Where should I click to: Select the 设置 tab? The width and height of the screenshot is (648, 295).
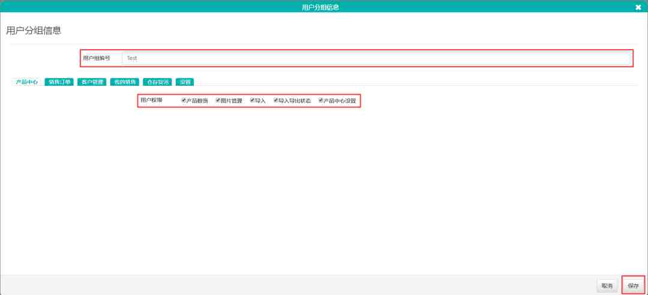(x=185, y=82)
